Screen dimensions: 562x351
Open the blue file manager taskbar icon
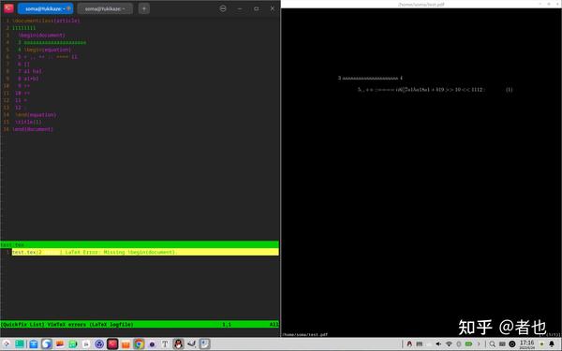coord(34,344)
